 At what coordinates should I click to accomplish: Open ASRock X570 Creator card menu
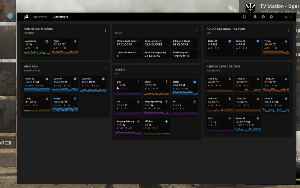point(288,68)
